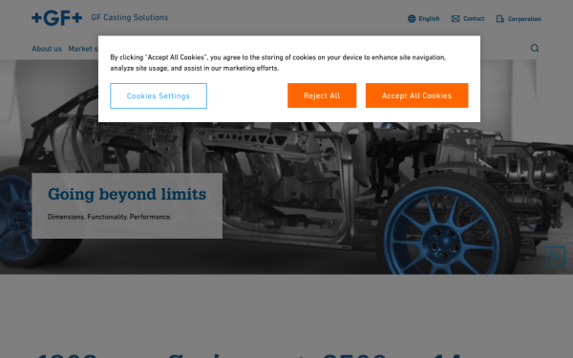Click the GF logo in the header

pyautogui.click(x=56, y=18)
